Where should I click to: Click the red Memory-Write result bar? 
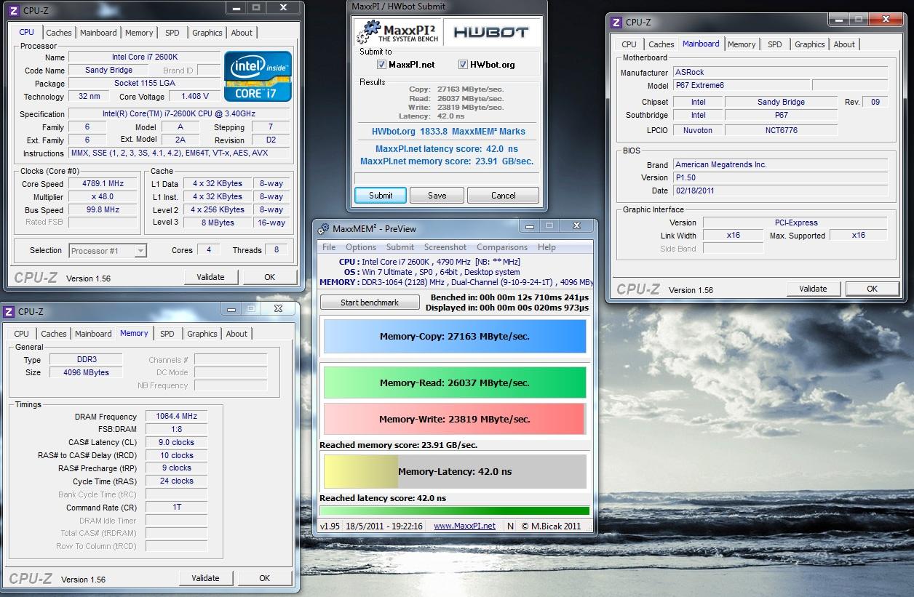455,419
